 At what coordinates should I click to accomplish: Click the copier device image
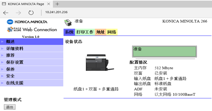click(x=100, y=63)
